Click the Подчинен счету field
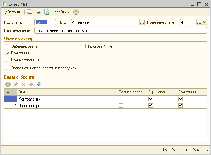The image size is (211, 155). pos(188,22)
